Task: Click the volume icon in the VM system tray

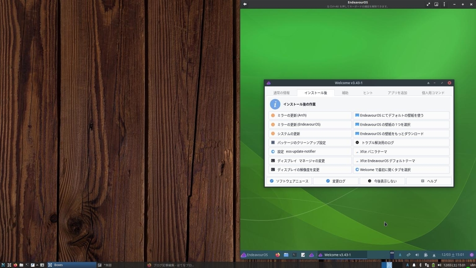Action: [417, 255]
